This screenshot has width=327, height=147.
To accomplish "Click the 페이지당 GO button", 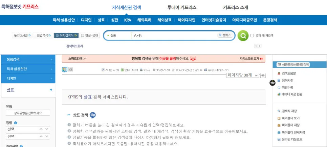I will click(x=263, y=76).
